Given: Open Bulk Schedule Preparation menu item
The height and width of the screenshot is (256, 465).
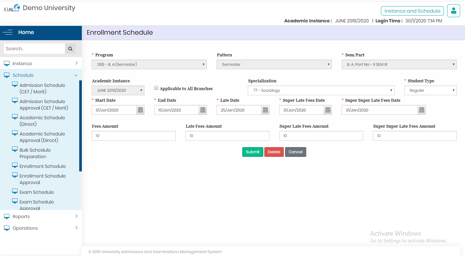Looking at the screenshot, I should point(35,153).
